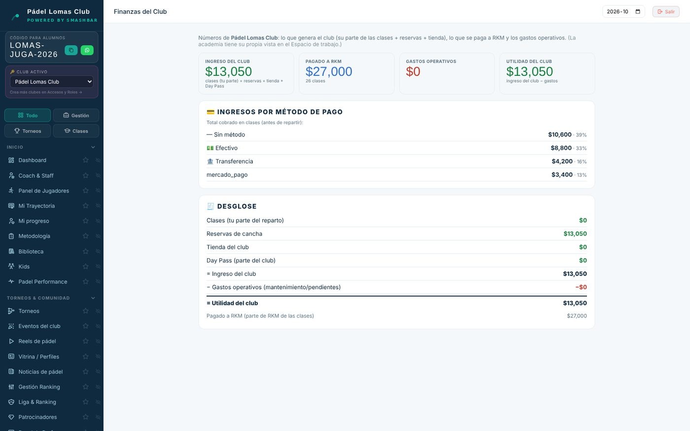
Task: Select the Efectivo $8,800 value
Action: pos(561,148)
